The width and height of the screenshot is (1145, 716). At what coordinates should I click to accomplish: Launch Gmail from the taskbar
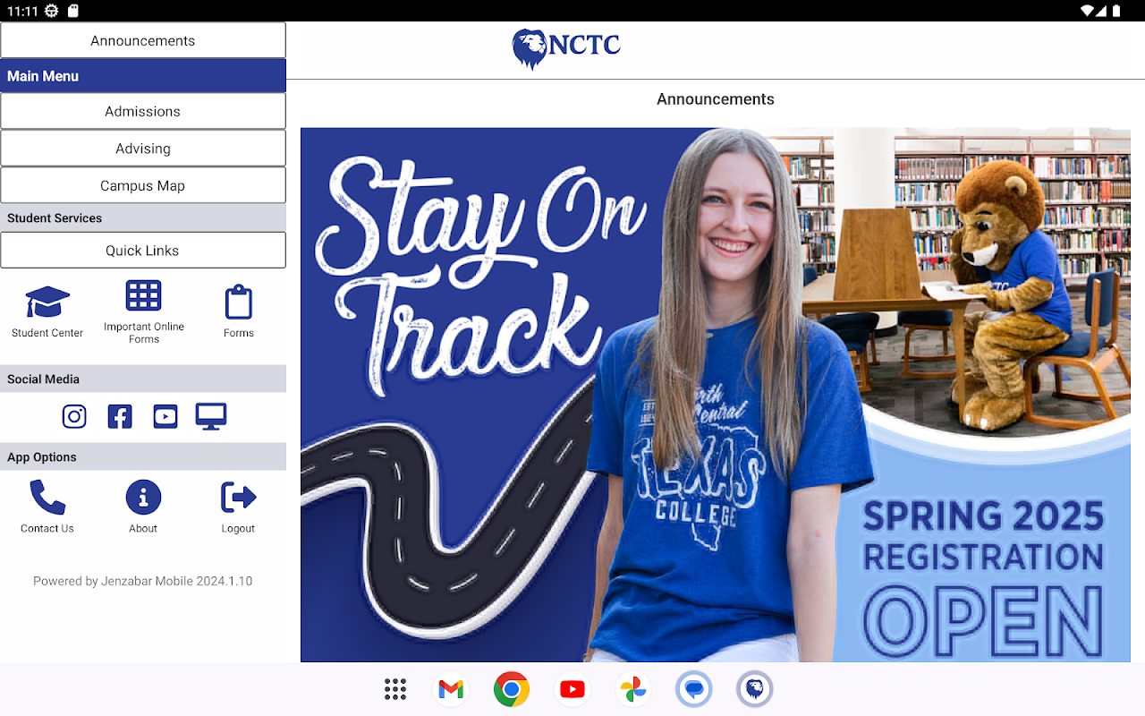[x=452, y=689]
